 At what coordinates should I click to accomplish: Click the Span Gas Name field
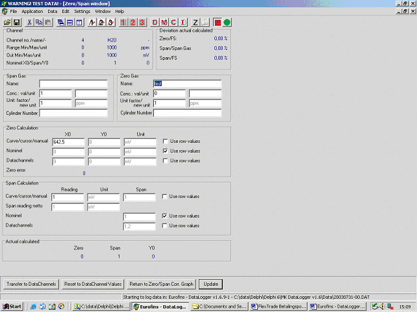tap(73, 84)
